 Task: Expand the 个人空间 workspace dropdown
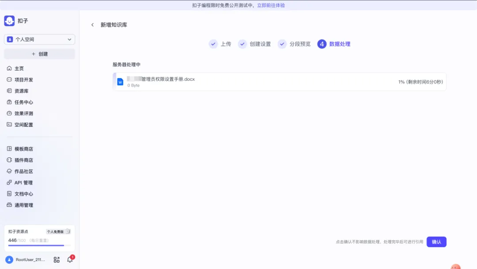[40, 40]
